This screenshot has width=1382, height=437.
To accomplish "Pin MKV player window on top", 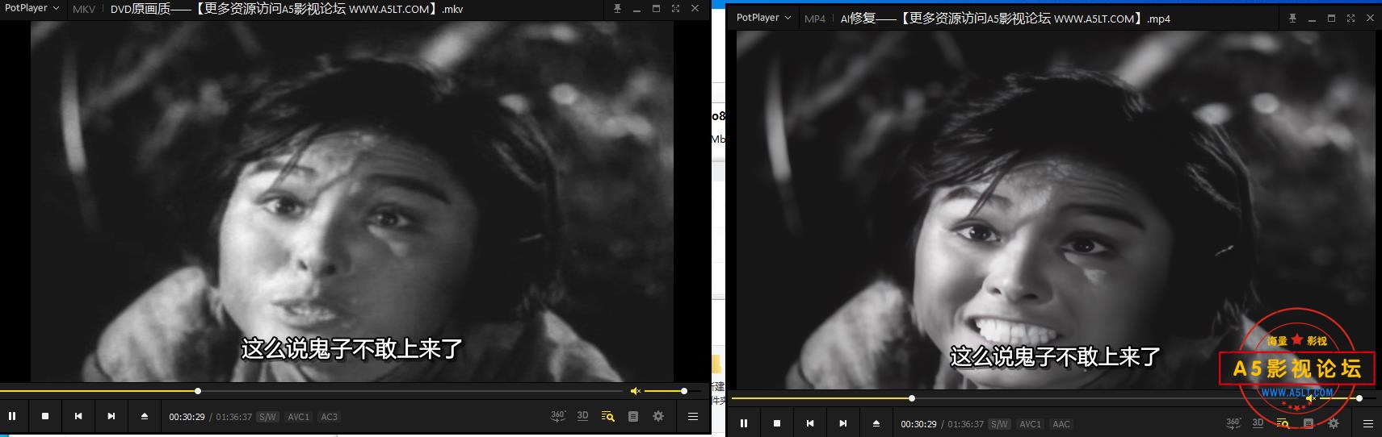I will (x=617, y=8).
